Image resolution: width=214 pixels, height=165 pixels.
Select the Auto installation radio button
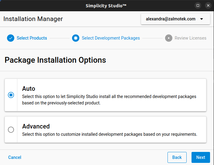(x=11, y=95)
